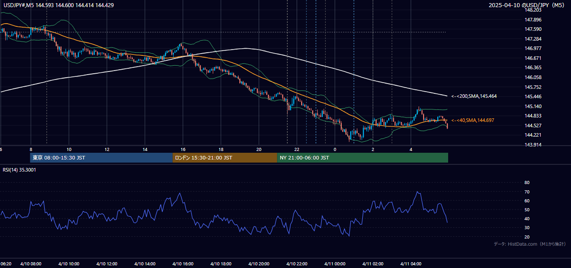Click the USDJPY#,M5 chart title text

[x=59, y=5]
